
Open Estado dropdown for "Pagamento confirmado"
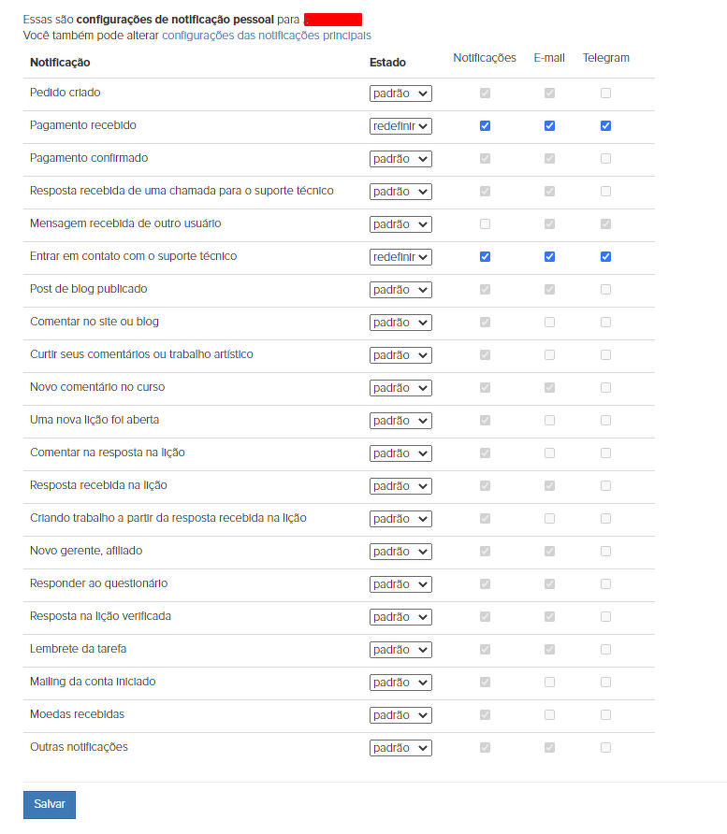pos(400,159)
